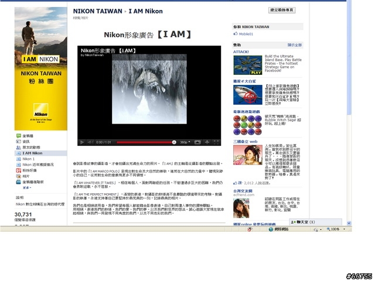
Task: Click the text "Nikon形象廣告【I AM】" heading
Action: [148, 35]
